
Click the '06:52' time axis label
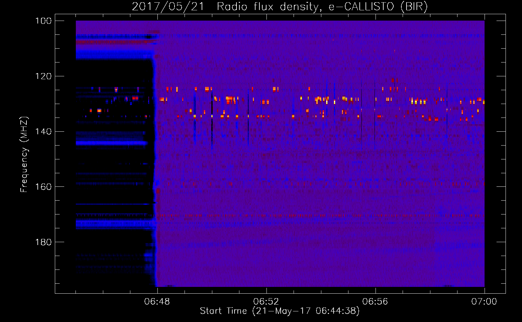tap(266, 302)
